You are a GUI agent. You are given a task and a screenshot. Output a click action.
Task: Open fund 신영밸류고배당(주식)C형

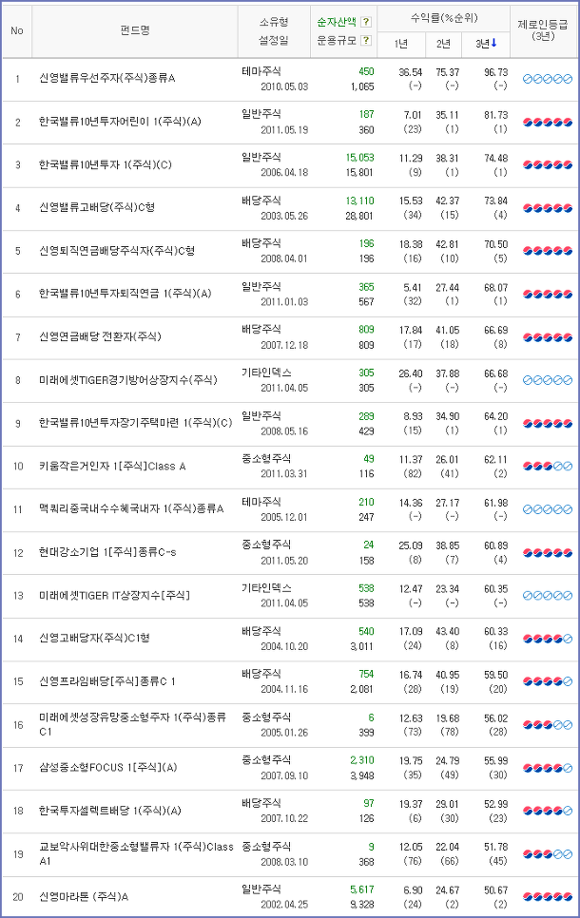click(x=97, y=207)
